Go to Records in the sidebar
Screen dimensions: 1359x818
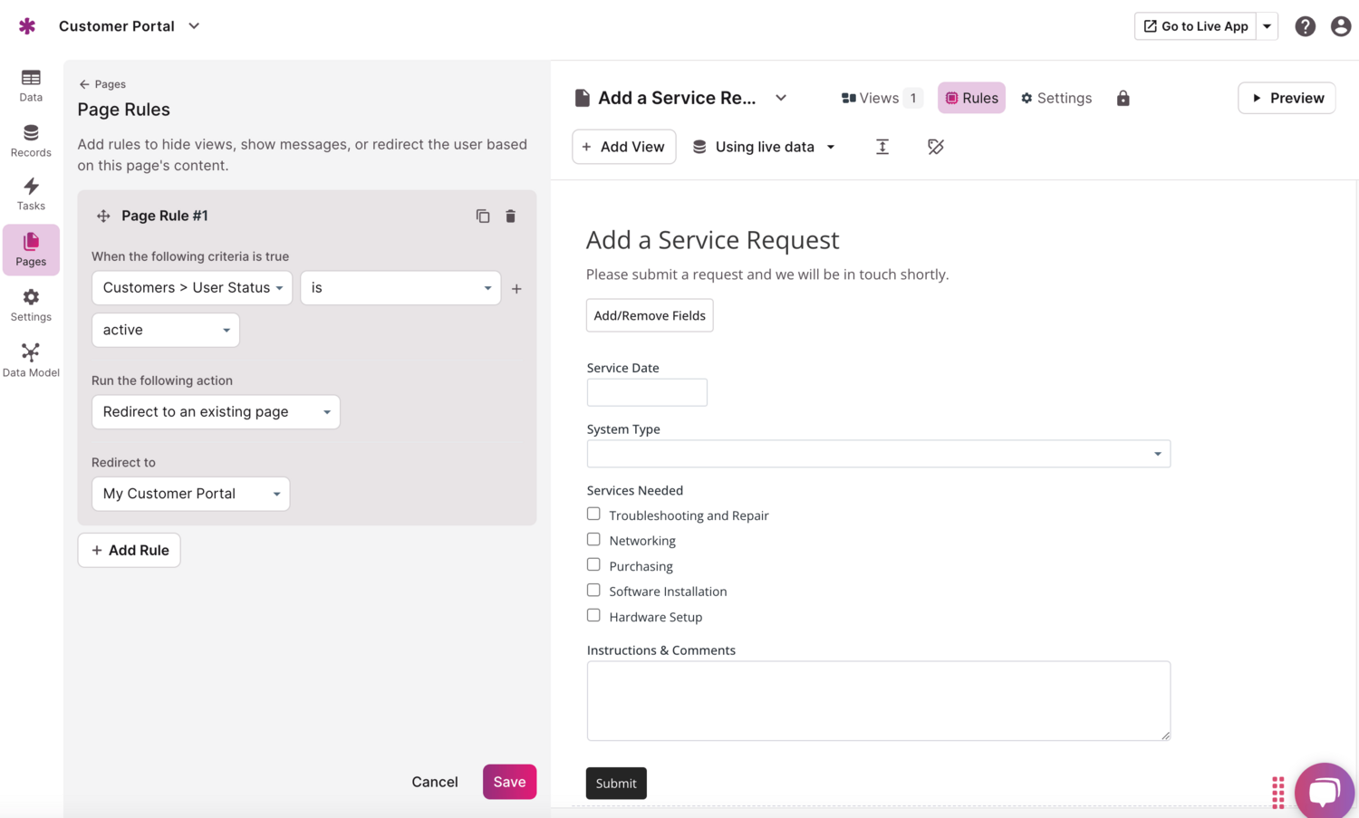(31, 140)
